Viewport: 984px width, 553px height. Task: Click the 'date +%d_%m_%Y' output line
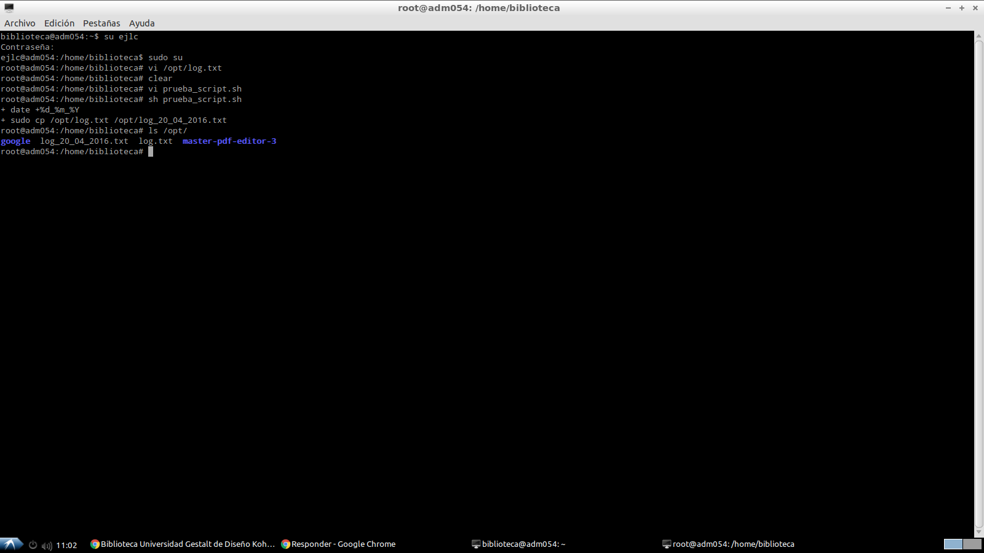click(x=40, y=110)
